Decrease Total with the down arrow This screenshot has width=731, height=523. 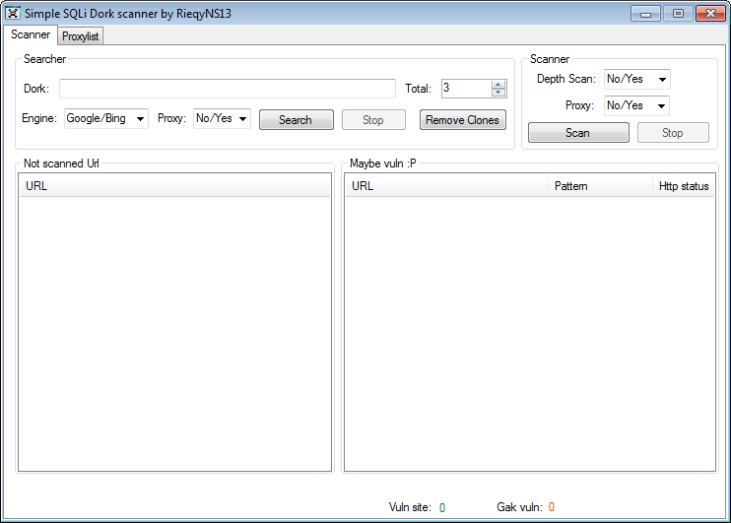pyautogui.click(x=498, y=93)
